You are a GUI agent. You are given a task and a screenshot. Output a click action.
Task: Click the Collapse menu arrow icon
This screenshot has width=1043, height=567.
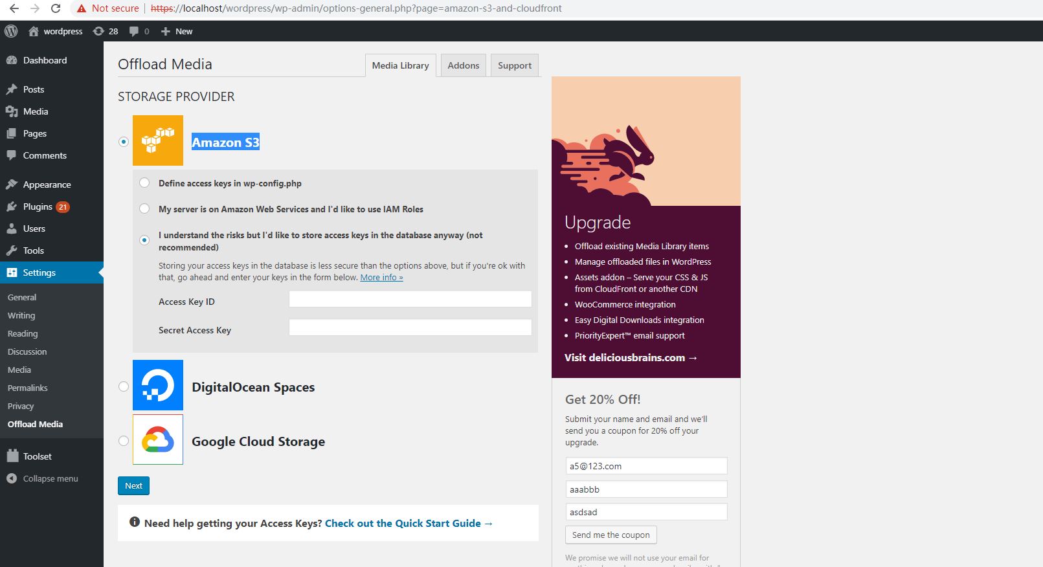point(12,478)
